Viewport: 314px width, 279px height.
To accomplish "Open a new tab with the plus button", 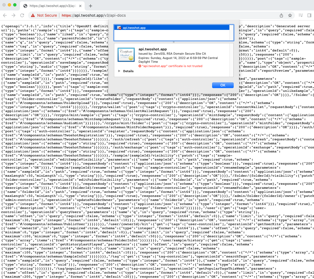I will [91, 6].
